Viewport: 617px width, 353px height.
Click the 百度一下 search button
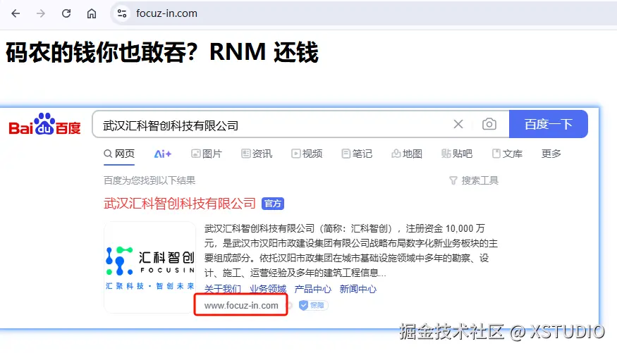point(548,124)
